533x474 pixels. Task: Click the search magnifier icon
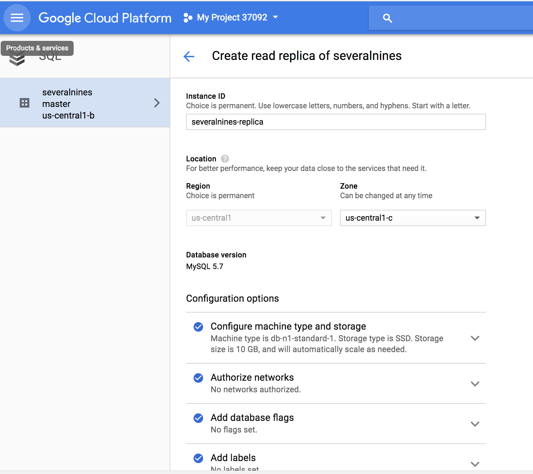387,18
